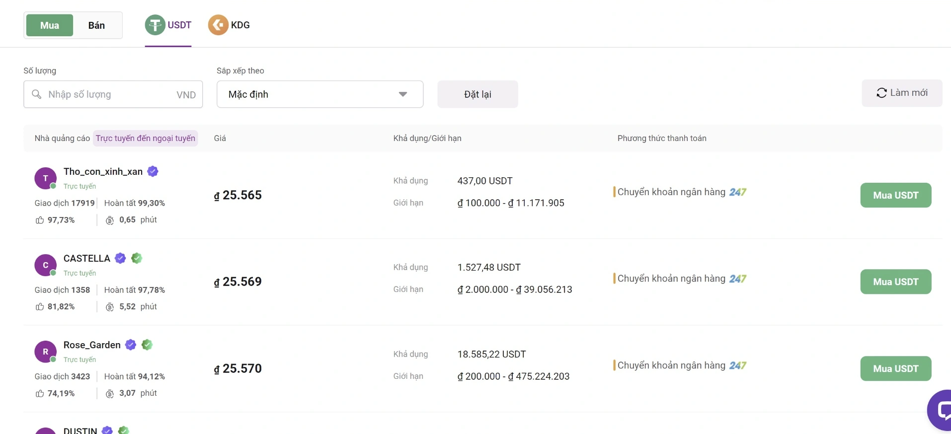Click the Làm mới refresh button
The image size is (951, 434).
902,93
